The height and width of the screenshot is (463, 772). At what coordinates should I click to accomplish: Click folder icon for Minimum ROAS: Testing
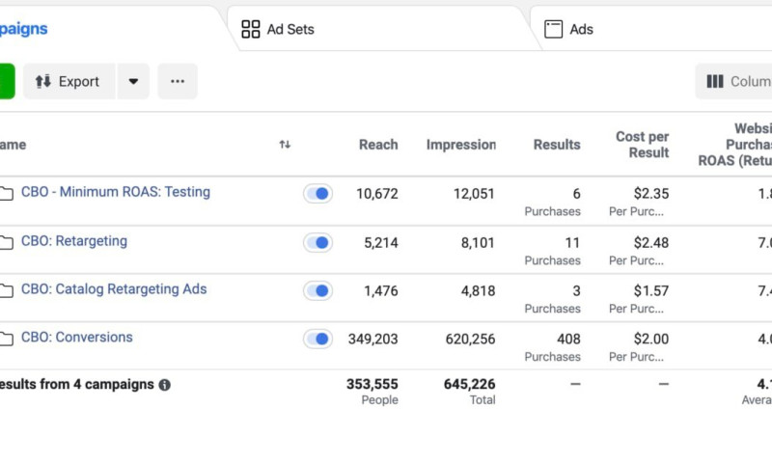pos(7,193)
